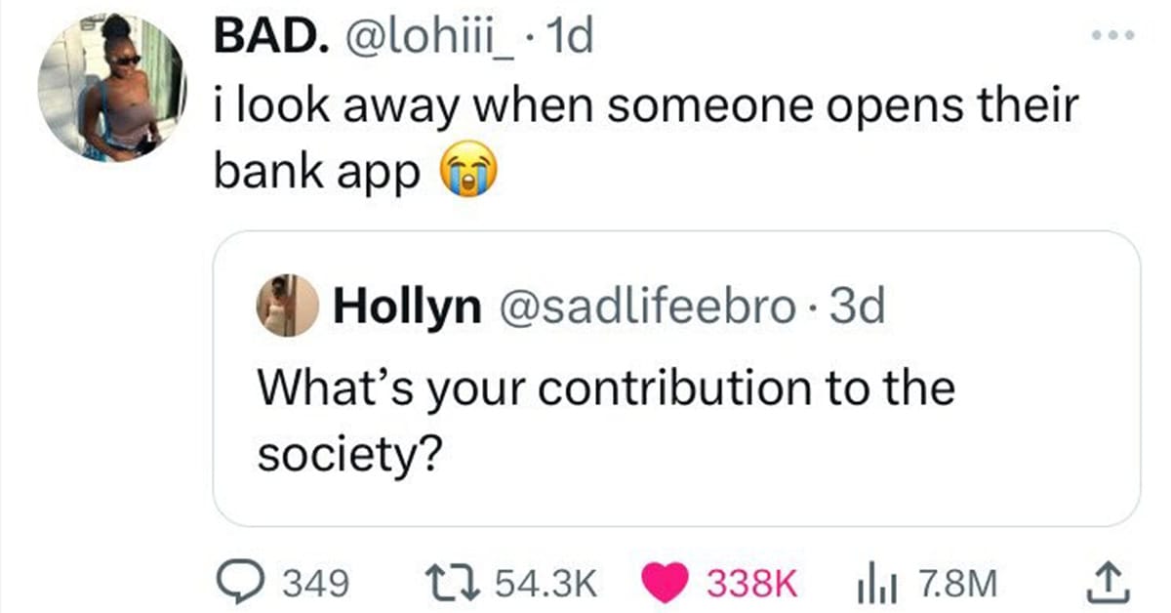The height and width of the screenshot is (613, 1171).
Task: Click the reply speech bubble icon
Action: 240,584
